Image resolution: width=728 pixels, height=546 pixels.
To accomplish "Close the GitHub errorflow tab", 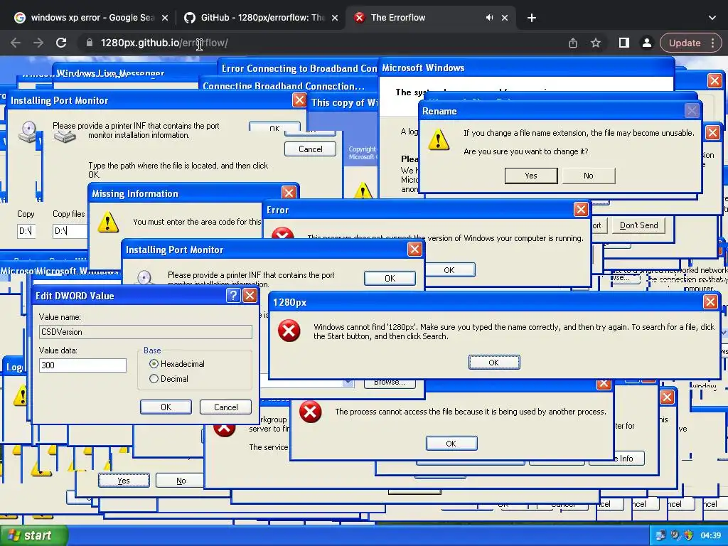I will (335, 18).
